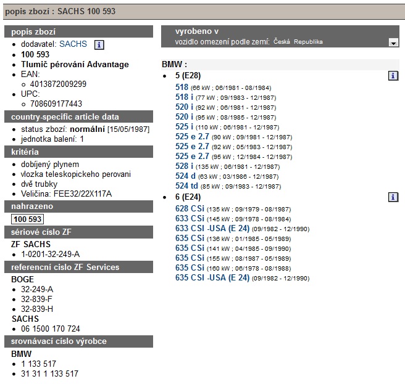Click the info icon for BMW 6 (E24)

click(393, 197)
